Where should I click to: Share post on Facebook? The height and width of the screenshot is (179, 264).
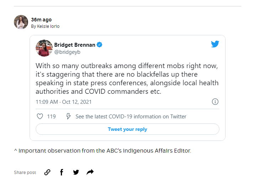(x=62, y=172)
